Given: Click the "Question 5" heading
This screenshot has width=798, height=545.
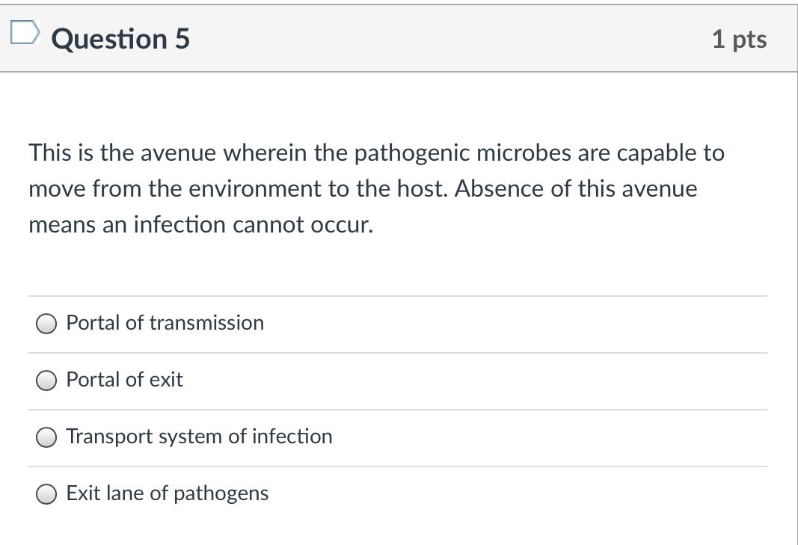Looking at the screenshot, I should click(x=120, y=39).
